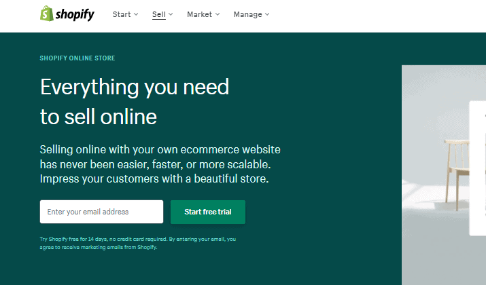Expand the chevron arrow beside Manage
Screen dimensions: 486x285
click(x=267, y=14)
